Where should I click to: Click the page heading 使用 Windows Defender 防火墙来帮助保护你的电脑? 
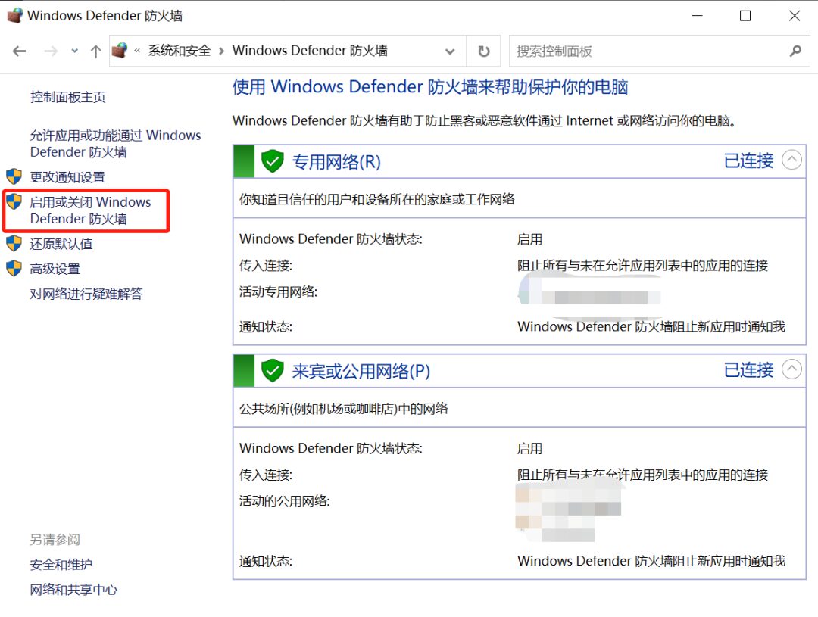[x=430, y=86]
